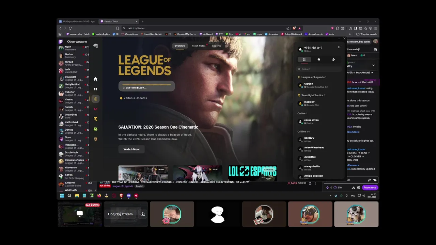Click the share icon under Twitch stream
This screenshot has height=245, width=436.
click(x=310, y=183)
